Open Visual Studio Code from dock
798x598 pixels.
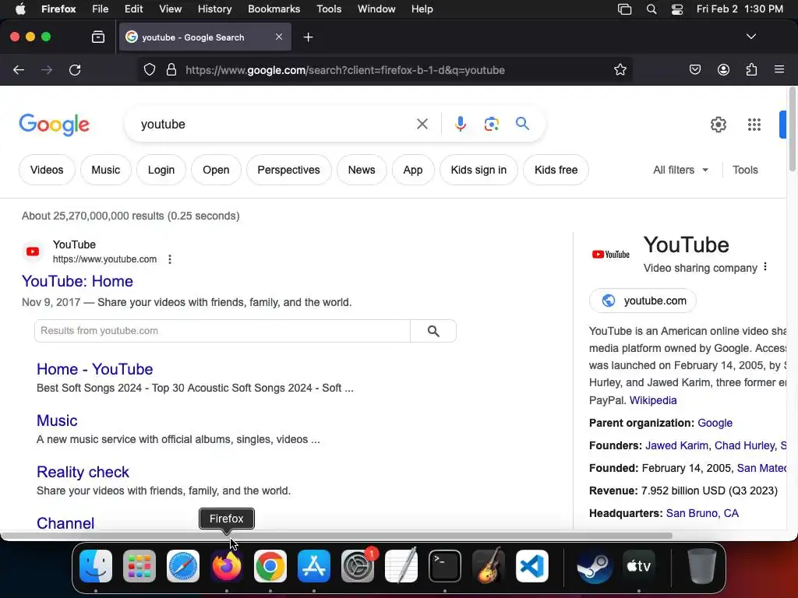click(531, 566)
